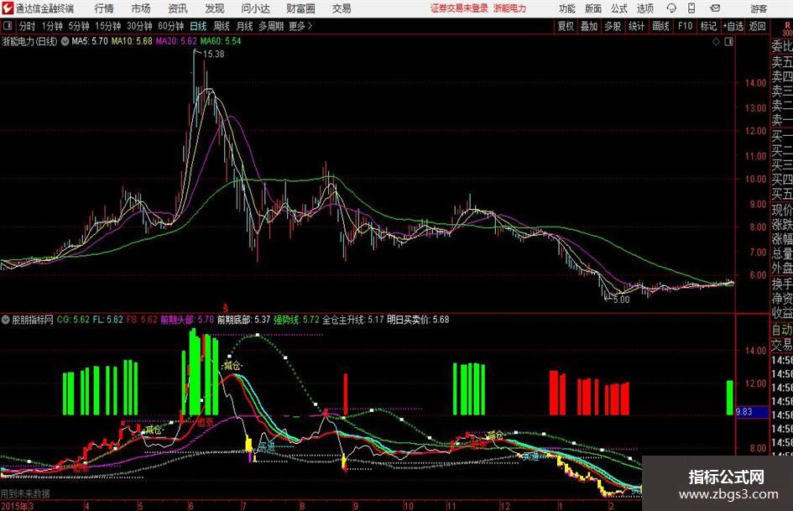Click the Tongdaxin red logo icon
Viewport: 793px width, 511px height.
7,8
